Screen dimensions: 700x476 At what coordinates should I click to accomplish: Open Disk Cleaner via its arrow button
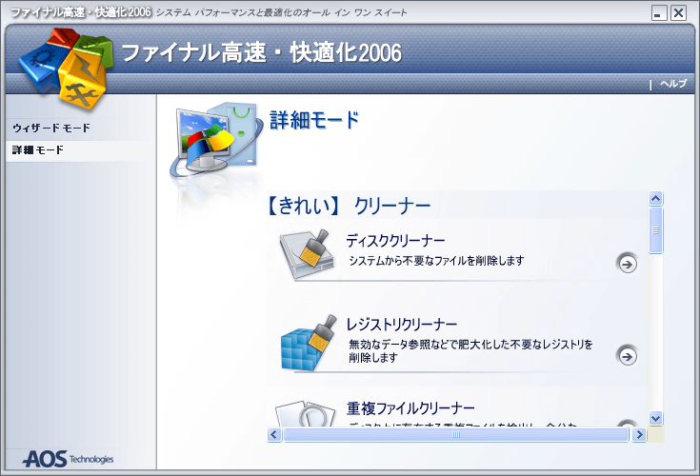point(628,264)
